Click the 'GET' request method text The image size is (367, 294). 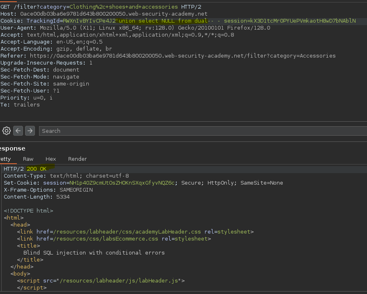pos(5,7)
